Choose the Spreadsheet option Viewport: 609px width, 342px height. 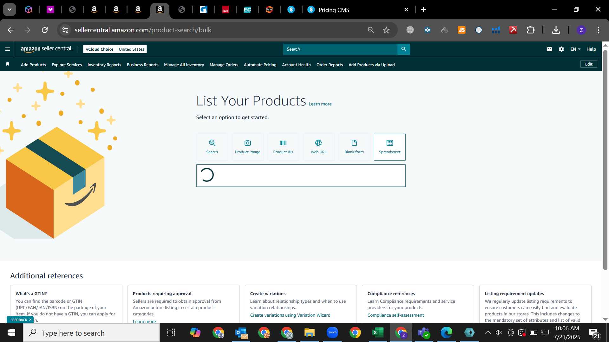(390, 147)
